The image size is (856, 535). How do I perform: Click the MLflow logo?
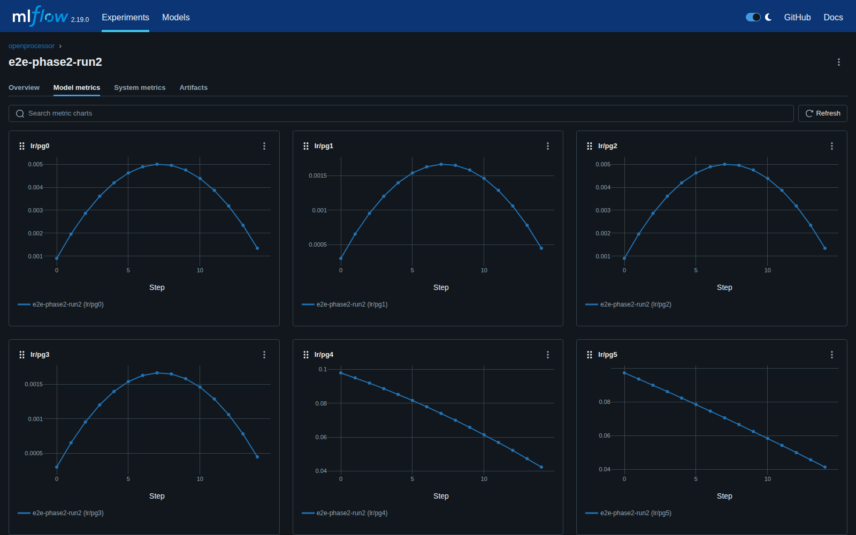pos(40,17)
